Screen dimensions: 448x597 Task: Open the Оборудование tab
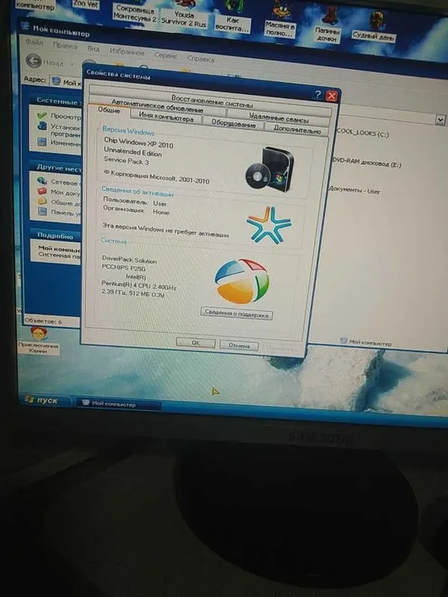click(233, 124)
